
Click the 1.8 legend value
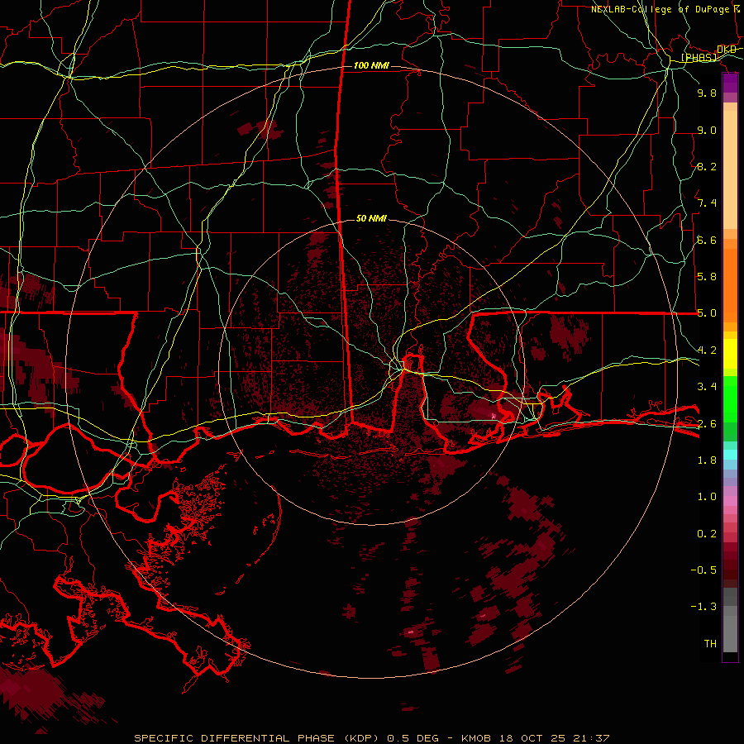(x=707, y=460)
